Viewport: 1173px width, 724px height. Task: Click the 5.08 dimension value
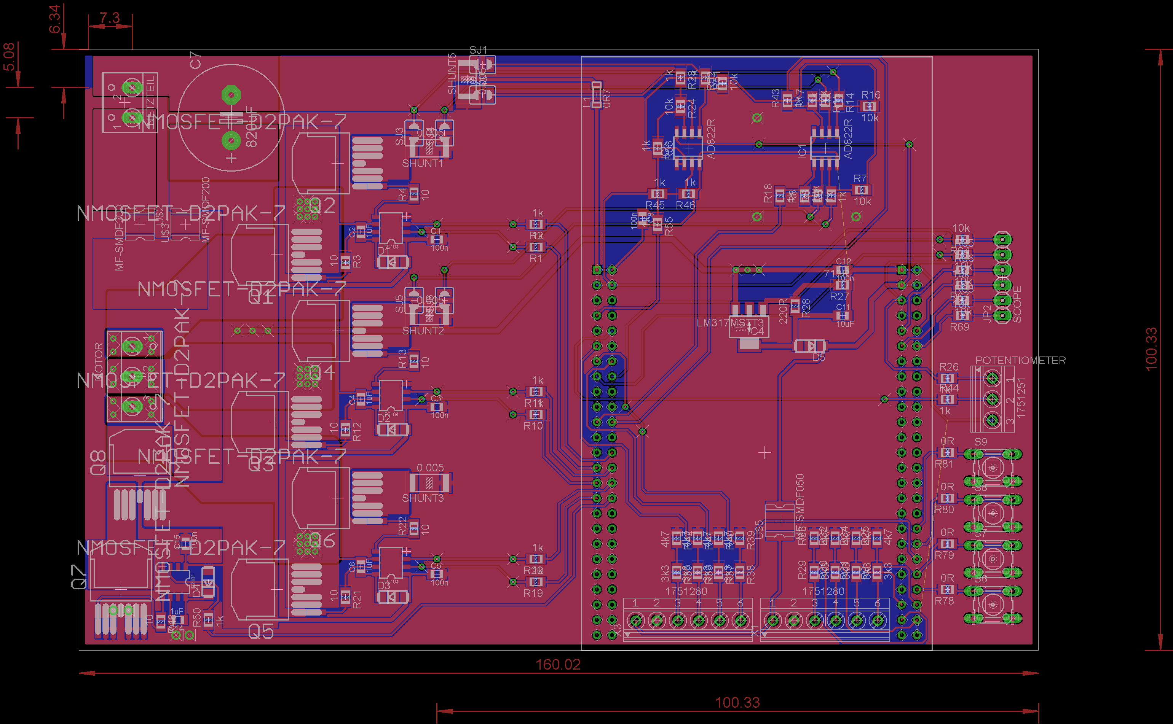tap(9, 57)
